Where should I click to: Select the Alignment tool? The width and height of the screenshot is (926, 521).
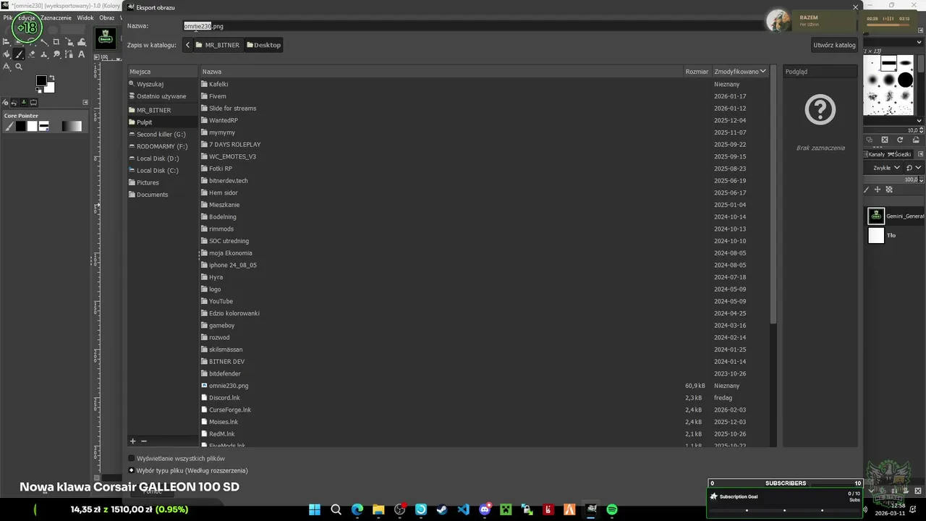7,42
